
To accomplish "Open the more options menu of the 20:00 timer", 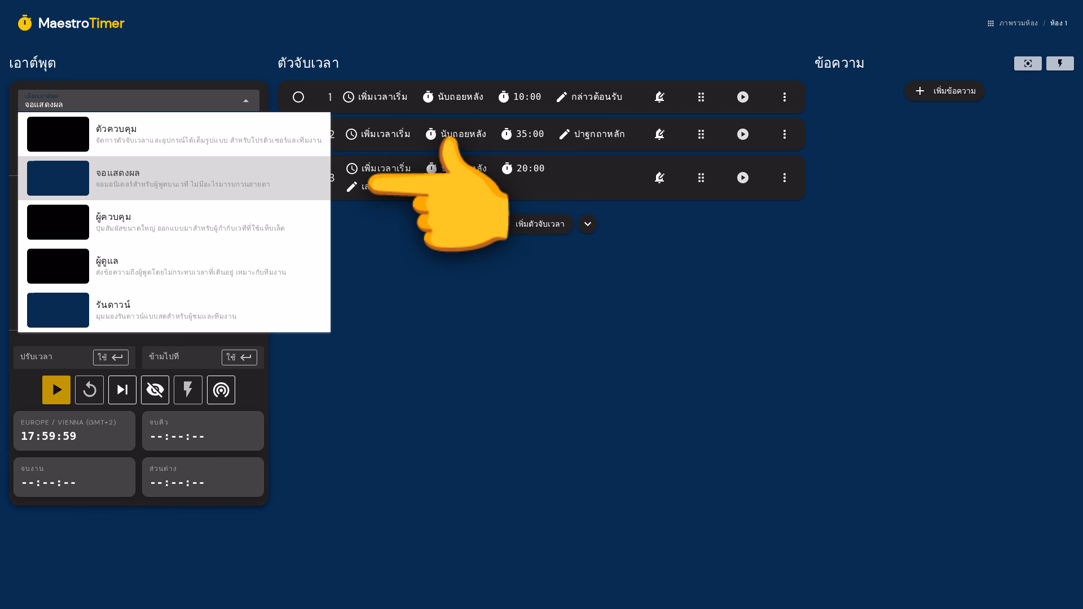I will [x=785, y=178].
